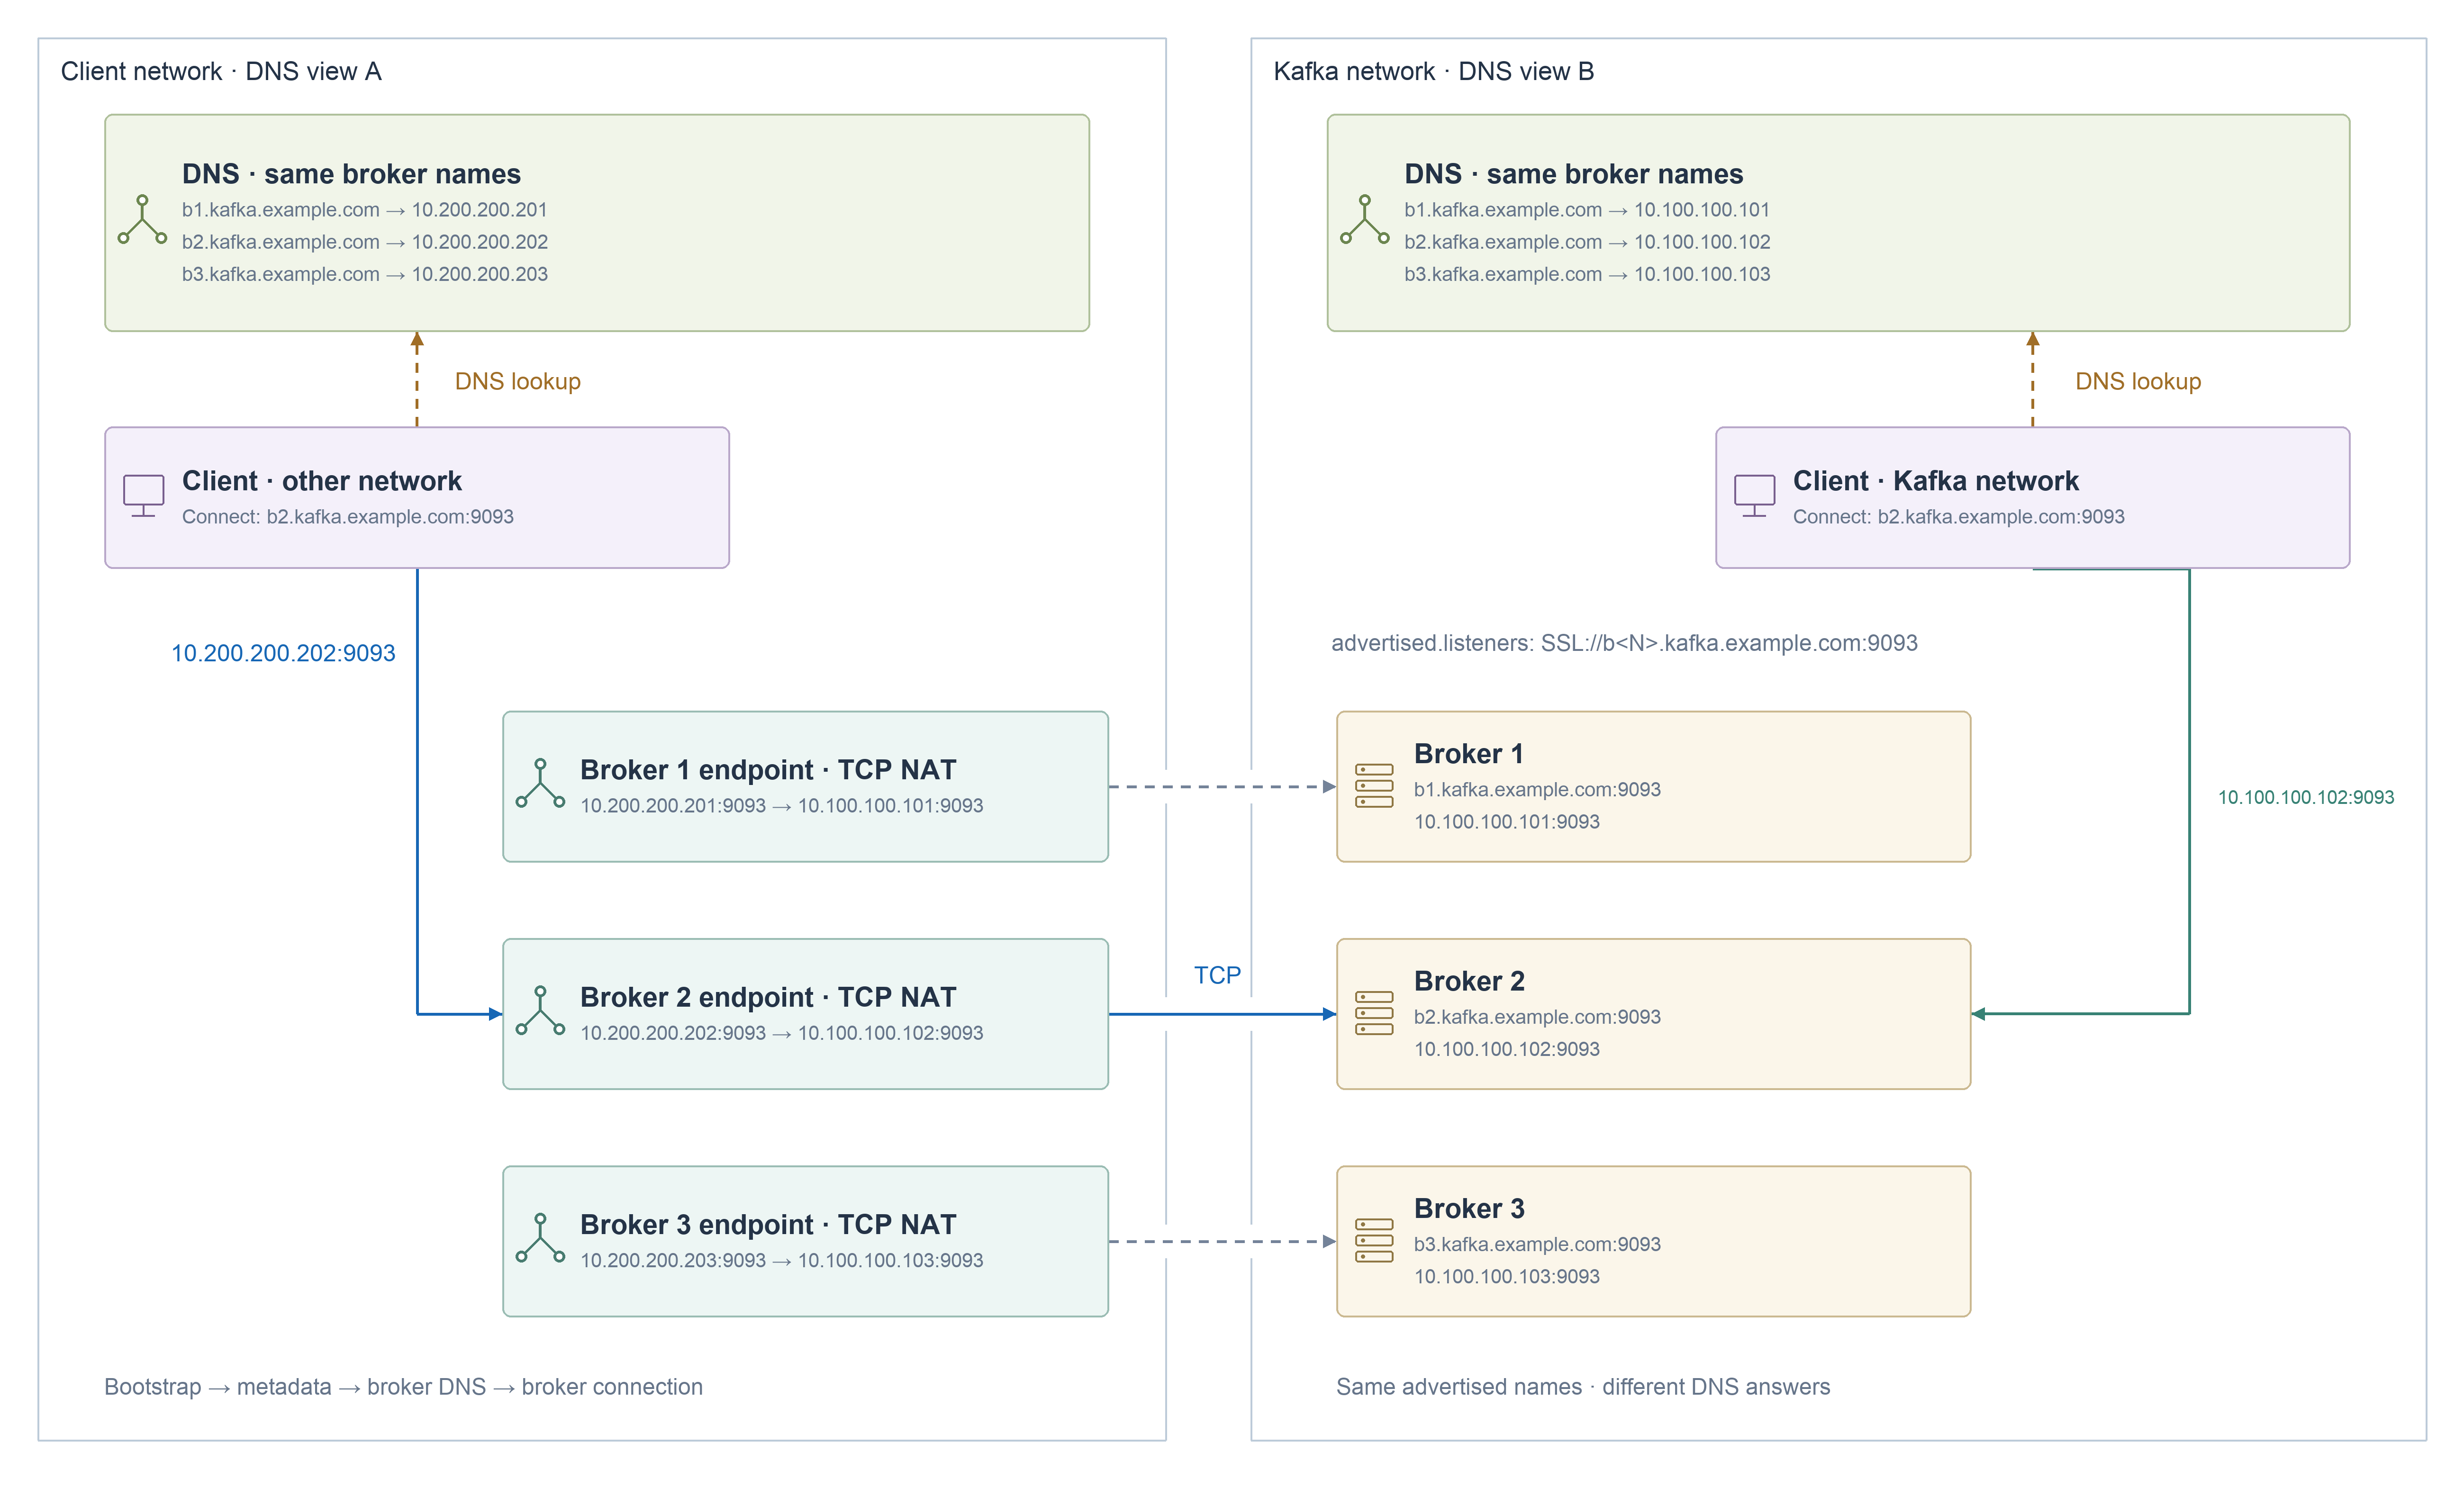2464x1497 pixels.
Task: Select 'Broker 3 endpoint · TCP NAT' heading
Action: pos(768,1224)
